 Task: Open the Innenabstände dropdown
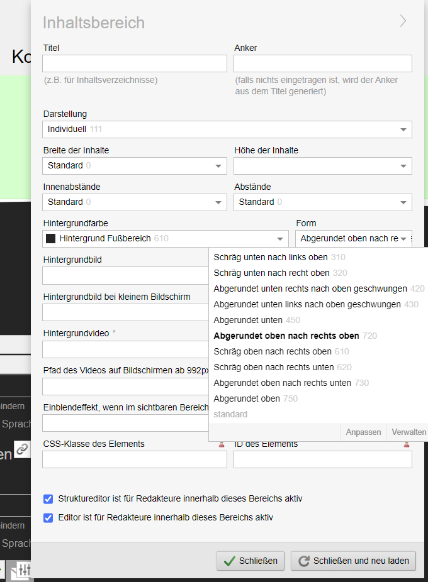pos(135,202)
